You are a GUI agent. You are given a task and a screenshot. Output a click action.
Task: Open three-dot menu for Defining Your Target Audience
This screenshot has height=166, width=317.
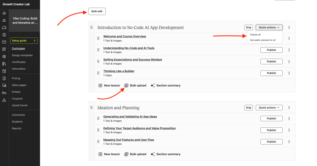pyautogui.click(x=289, y=130)
